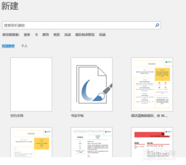Click MOO badge on red header template
This screenshot has width=186, height=165.
(169, 132)
